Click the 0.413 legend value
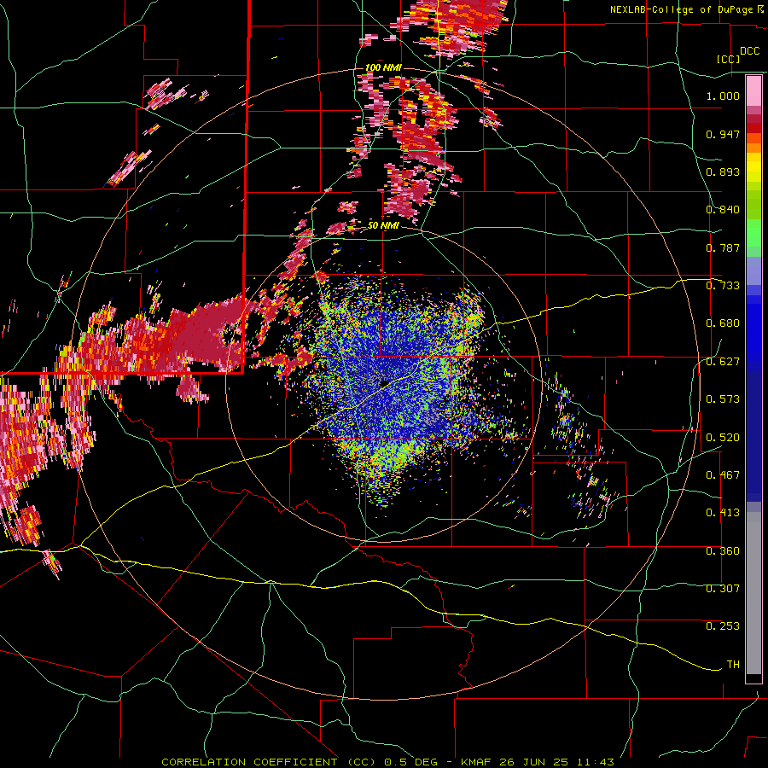The height and width of the screenshot is (768, 768). [x=723, y=513]
